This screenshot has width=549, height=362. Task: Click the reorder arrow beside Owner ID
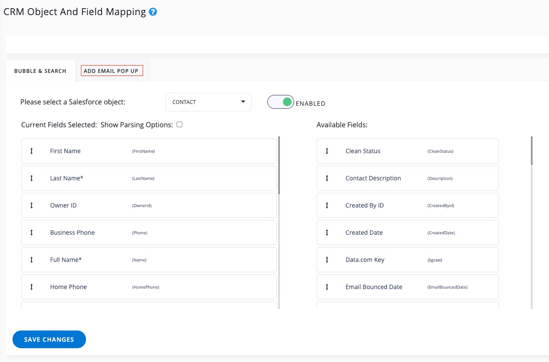click(x=32, y=205)
